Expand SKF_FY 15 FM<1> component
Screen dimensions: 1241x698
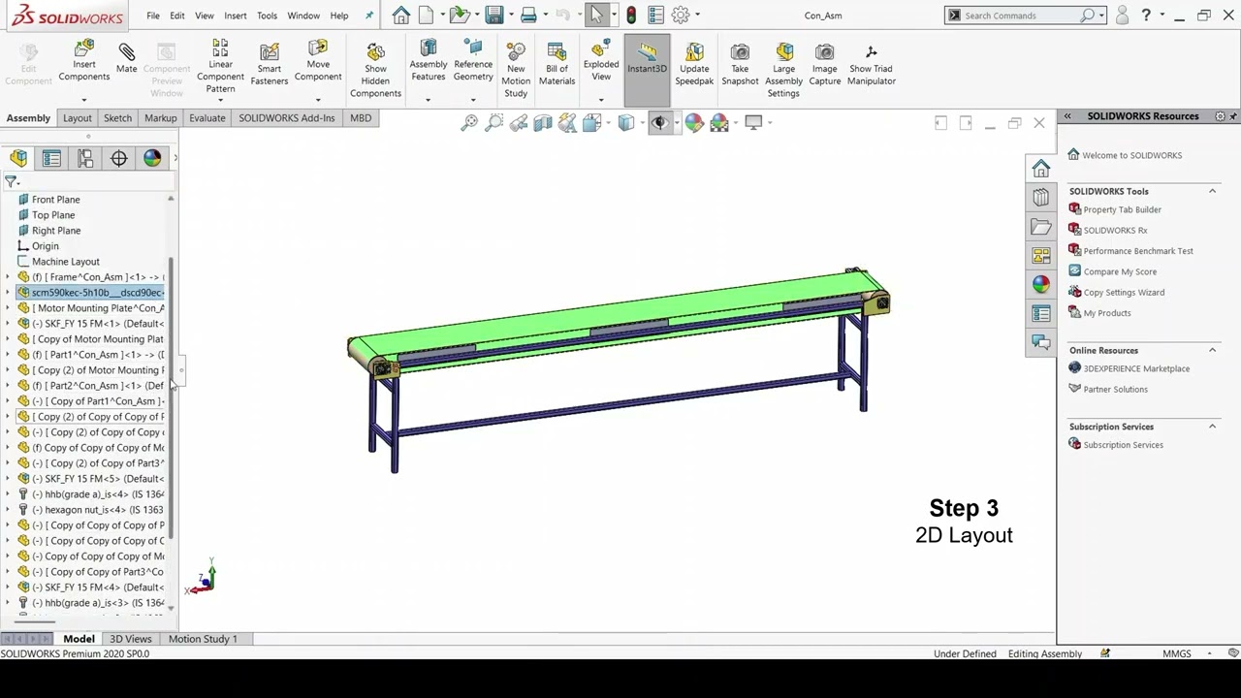click(x=8, y=324)
